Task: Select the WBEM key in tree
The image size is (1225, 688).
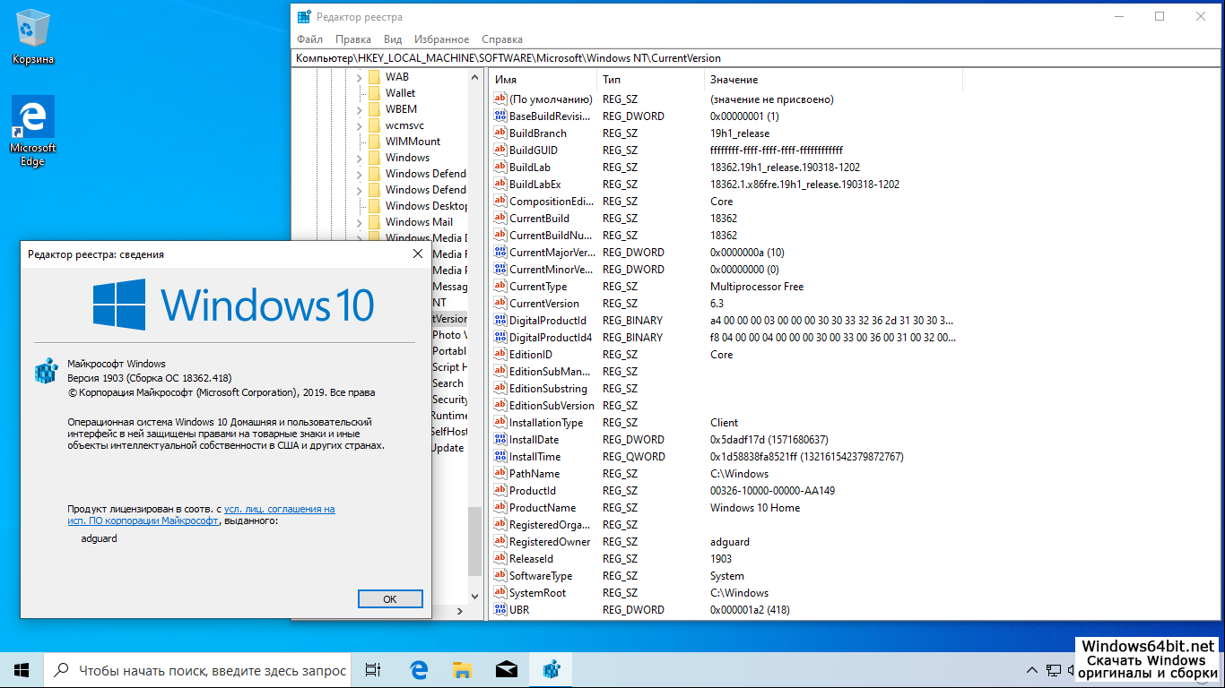Action: coord(401,109)
